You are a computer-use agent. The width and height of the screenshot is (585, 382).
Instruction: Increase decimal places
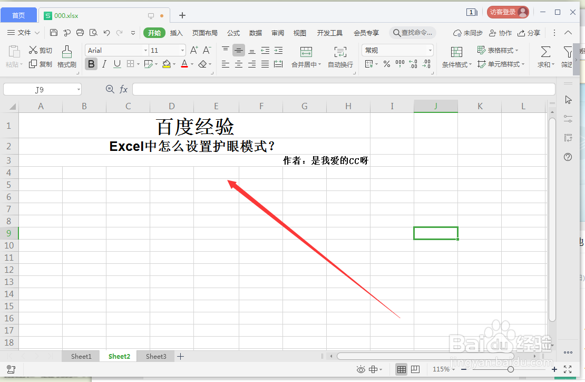(x=413, y=64)
